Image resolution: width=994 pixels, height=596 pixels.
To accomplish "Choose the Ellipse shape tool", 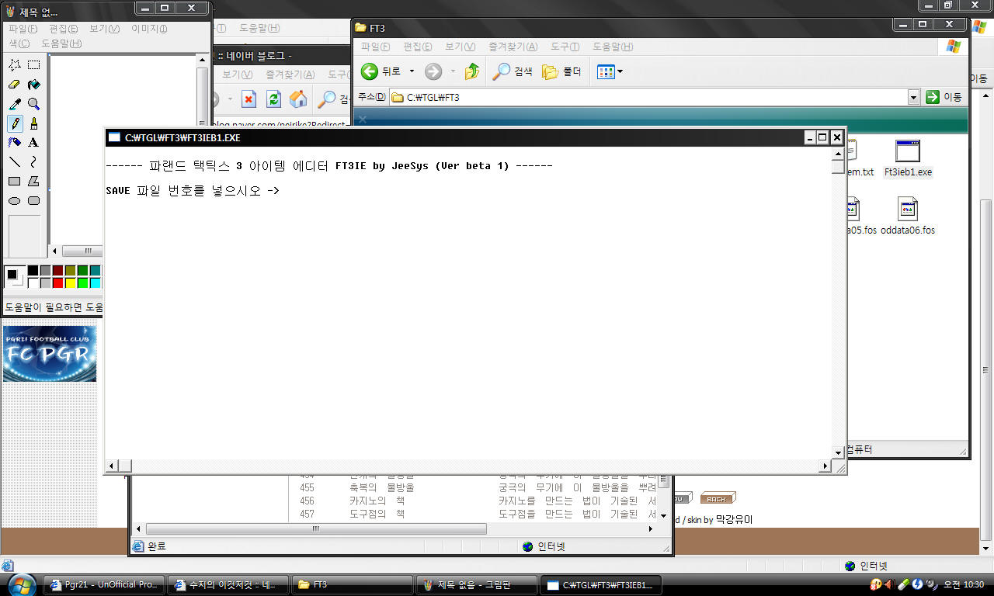I will (15, 201).
